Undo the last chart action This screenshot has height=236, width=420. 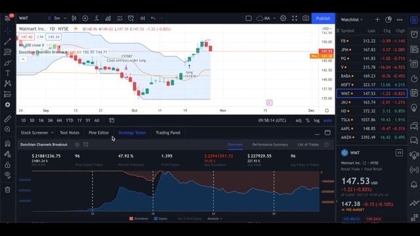tap(153, 18)
